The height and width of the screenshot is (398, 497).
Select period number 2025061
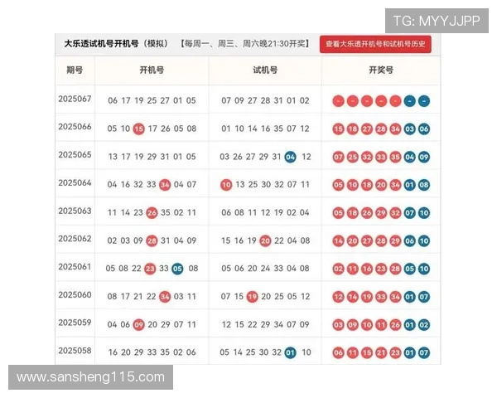coord(75,267)
